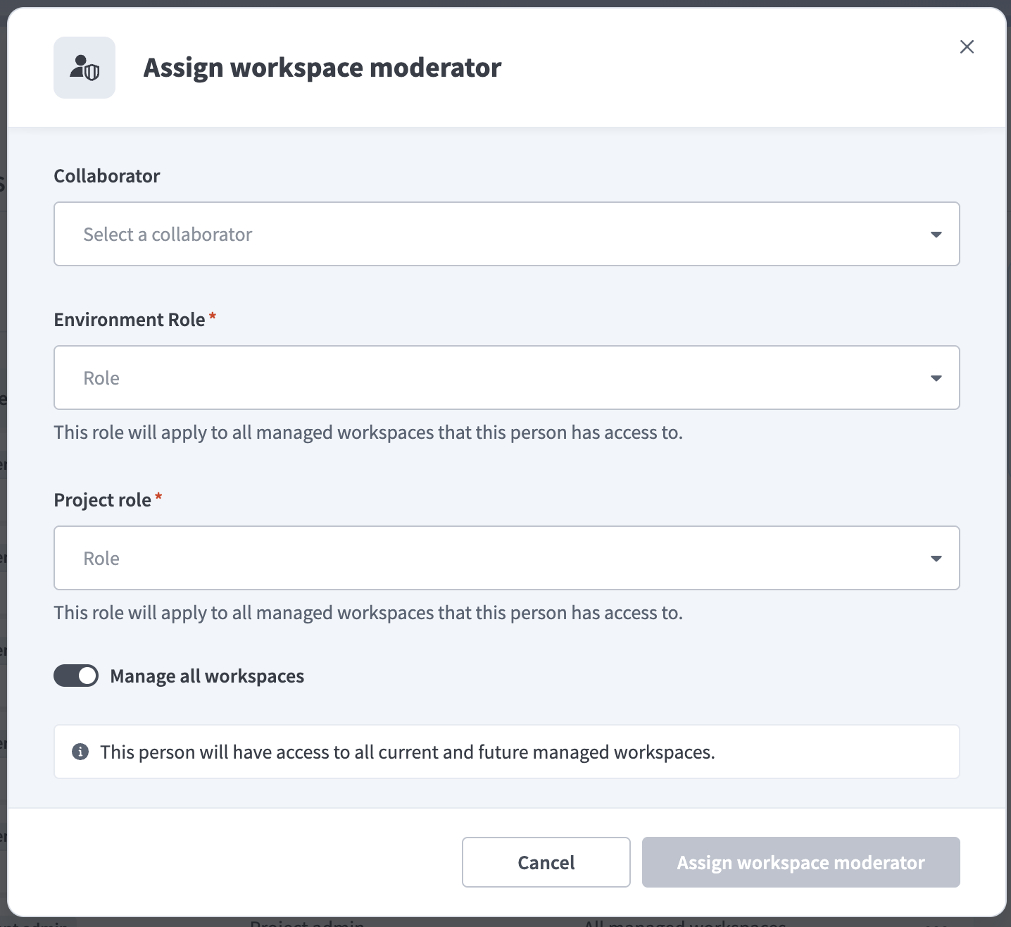The width and height of the screenshot is (1011, 927).
Task: Open the Environment Role selector
Action: (x=506, y=378)
